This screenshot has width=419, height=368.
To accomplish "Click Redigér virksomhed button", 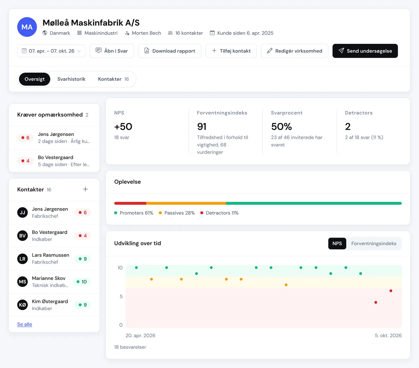I will click(295, 51).
